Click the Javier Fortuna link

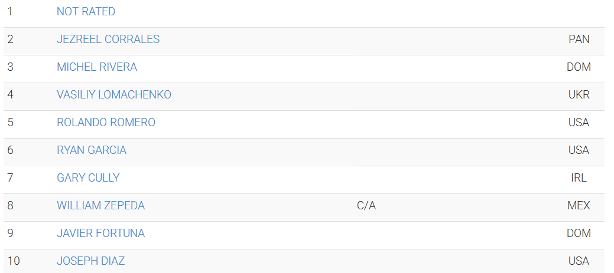pos(100,233)
